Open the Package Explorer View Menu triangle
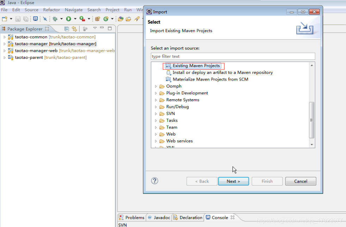This screenshot has width=346, height=227. (x=95, y=28)
